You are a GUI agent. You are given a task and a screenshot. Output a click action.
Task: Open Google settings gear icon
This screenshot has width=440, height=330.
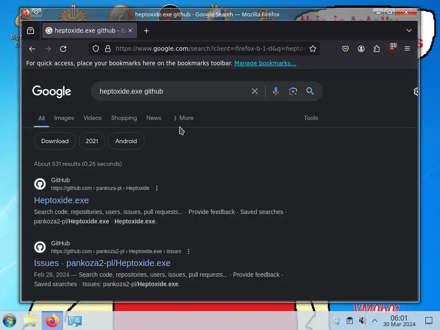coord(416,92)
